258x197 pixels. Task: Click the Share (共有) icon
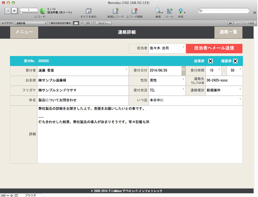[181, 11]
